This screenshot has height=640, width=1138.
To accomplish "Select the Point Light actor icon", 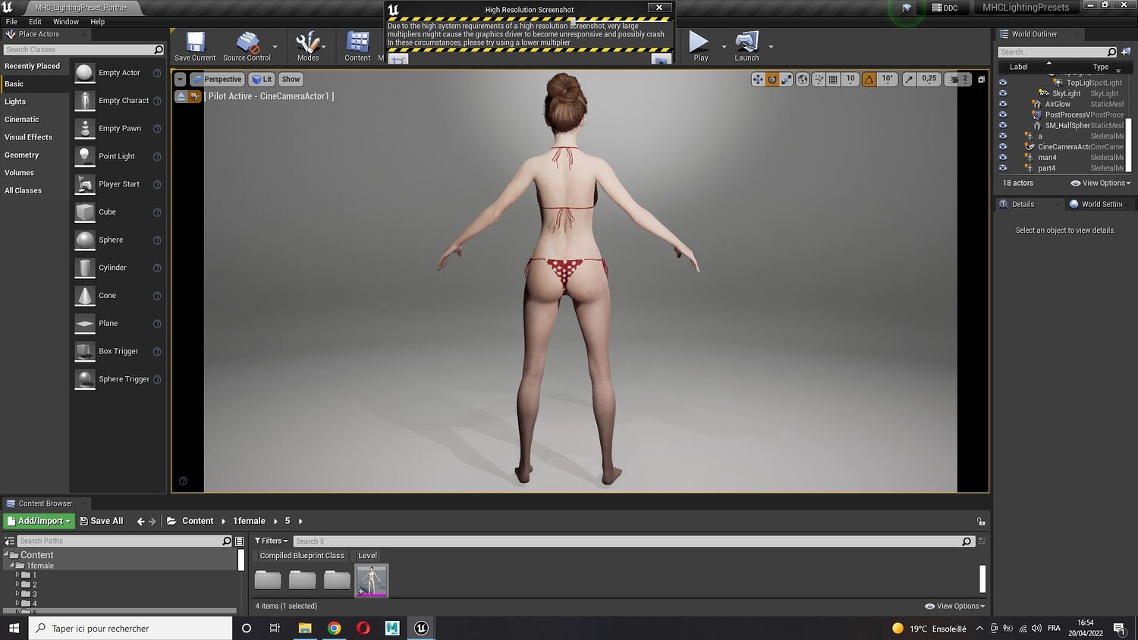I will pos(85,156).
